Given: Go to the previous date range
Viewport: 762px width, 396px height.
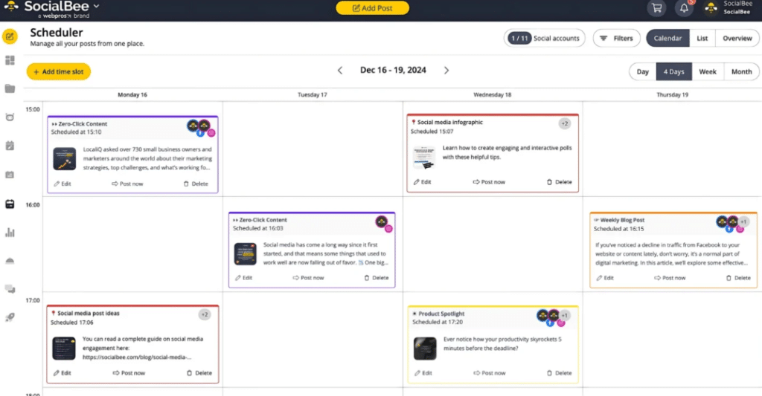Looking at the screenshot, I should [x=340, y=71].
